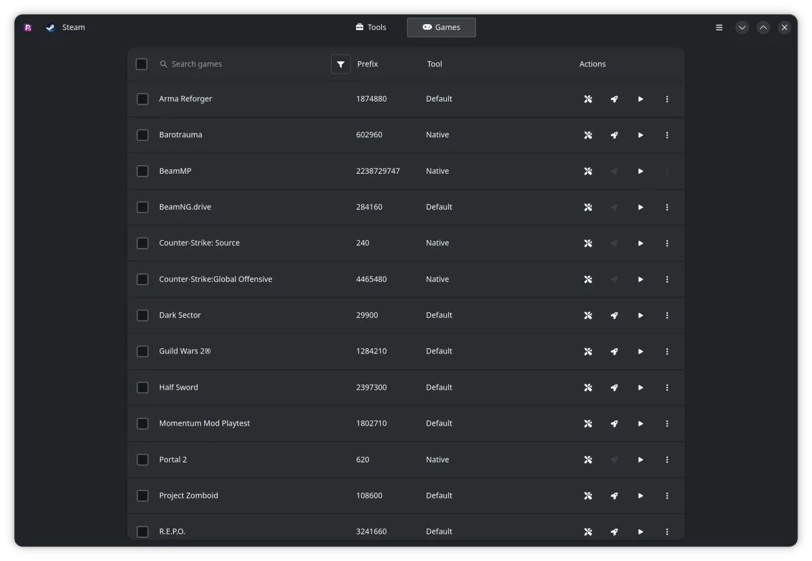Play Arma Reforger with the play icon

pos(640,100)
